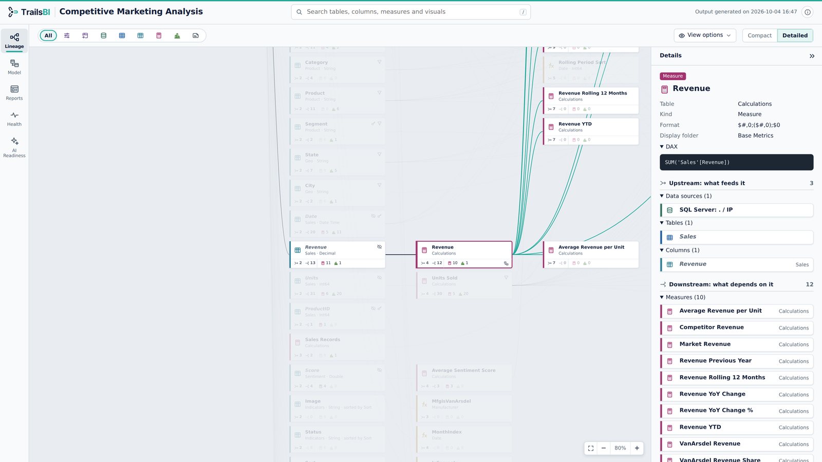Open the Lineage view in sidebar
The height and width of the screenshot is (462, 822).
pyautogui.click(x=14, y=41)
